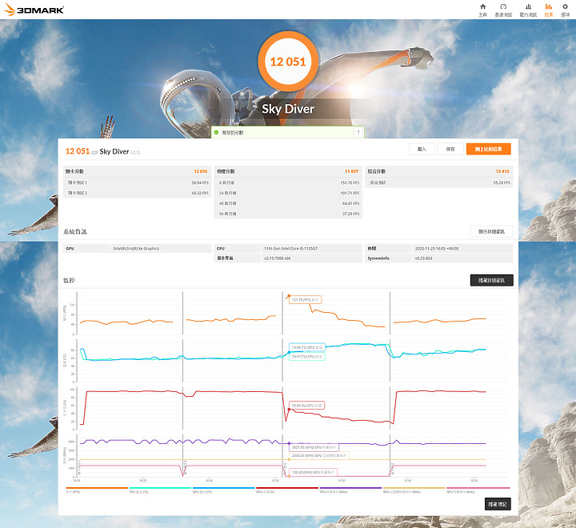This screenshot has width=576, height=528.
Task: Toggle the orange FPS legend line
Action: [97, 490]
